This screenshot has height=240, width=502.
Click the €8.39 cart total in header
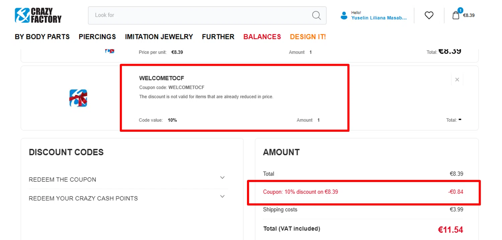click(x=469, y=15)
